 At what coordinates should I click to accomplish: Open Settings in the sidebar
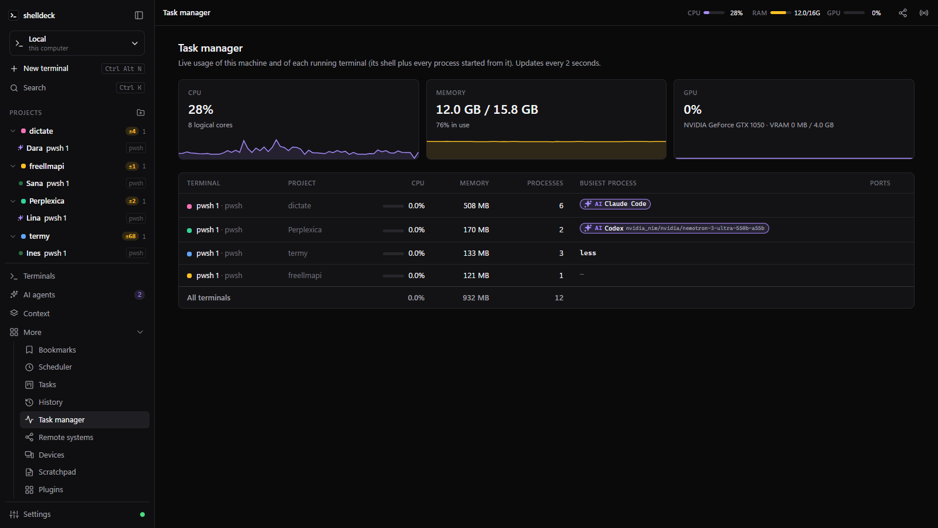coord(77,515)
